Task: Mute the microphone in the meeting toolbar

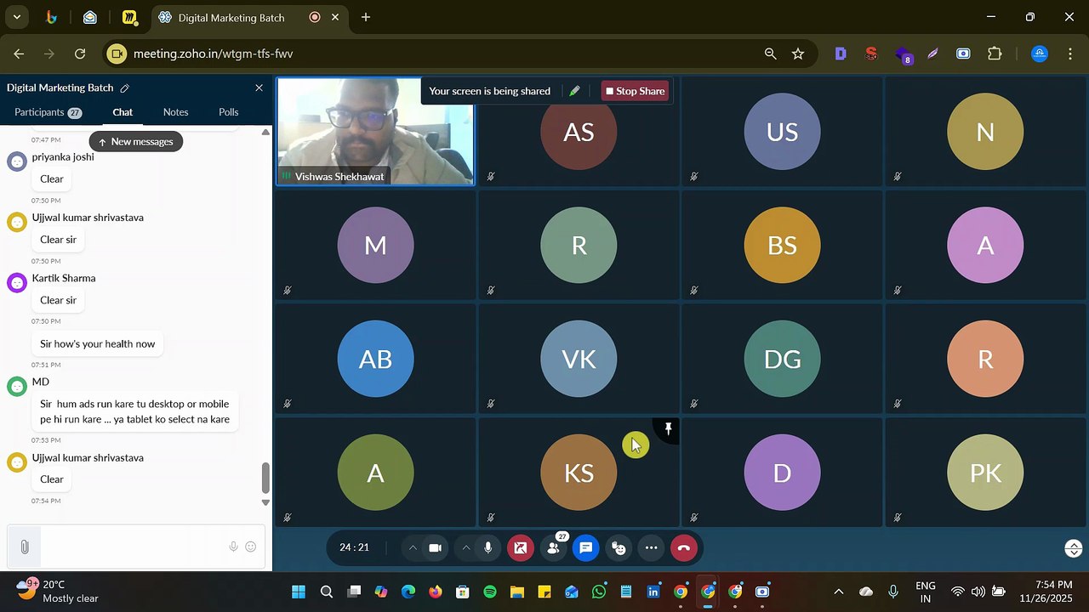Action: pos(487,548)
